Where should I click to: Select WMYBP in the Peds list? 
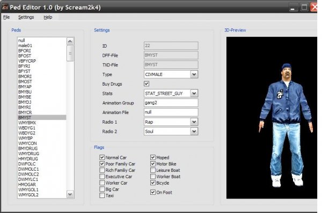[x=42, y=138]
